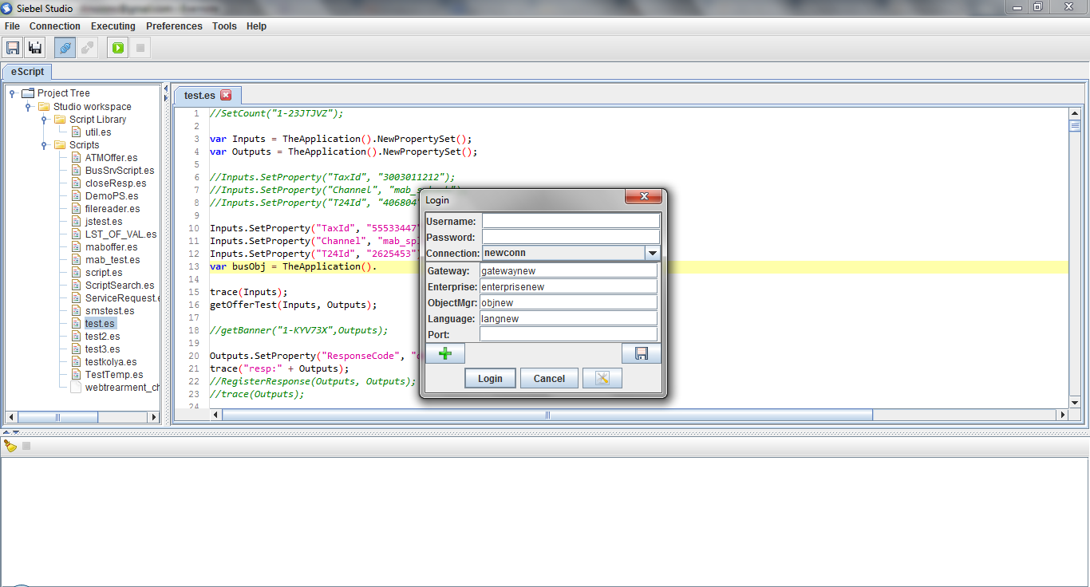Click the Password input field

(571, 237)
